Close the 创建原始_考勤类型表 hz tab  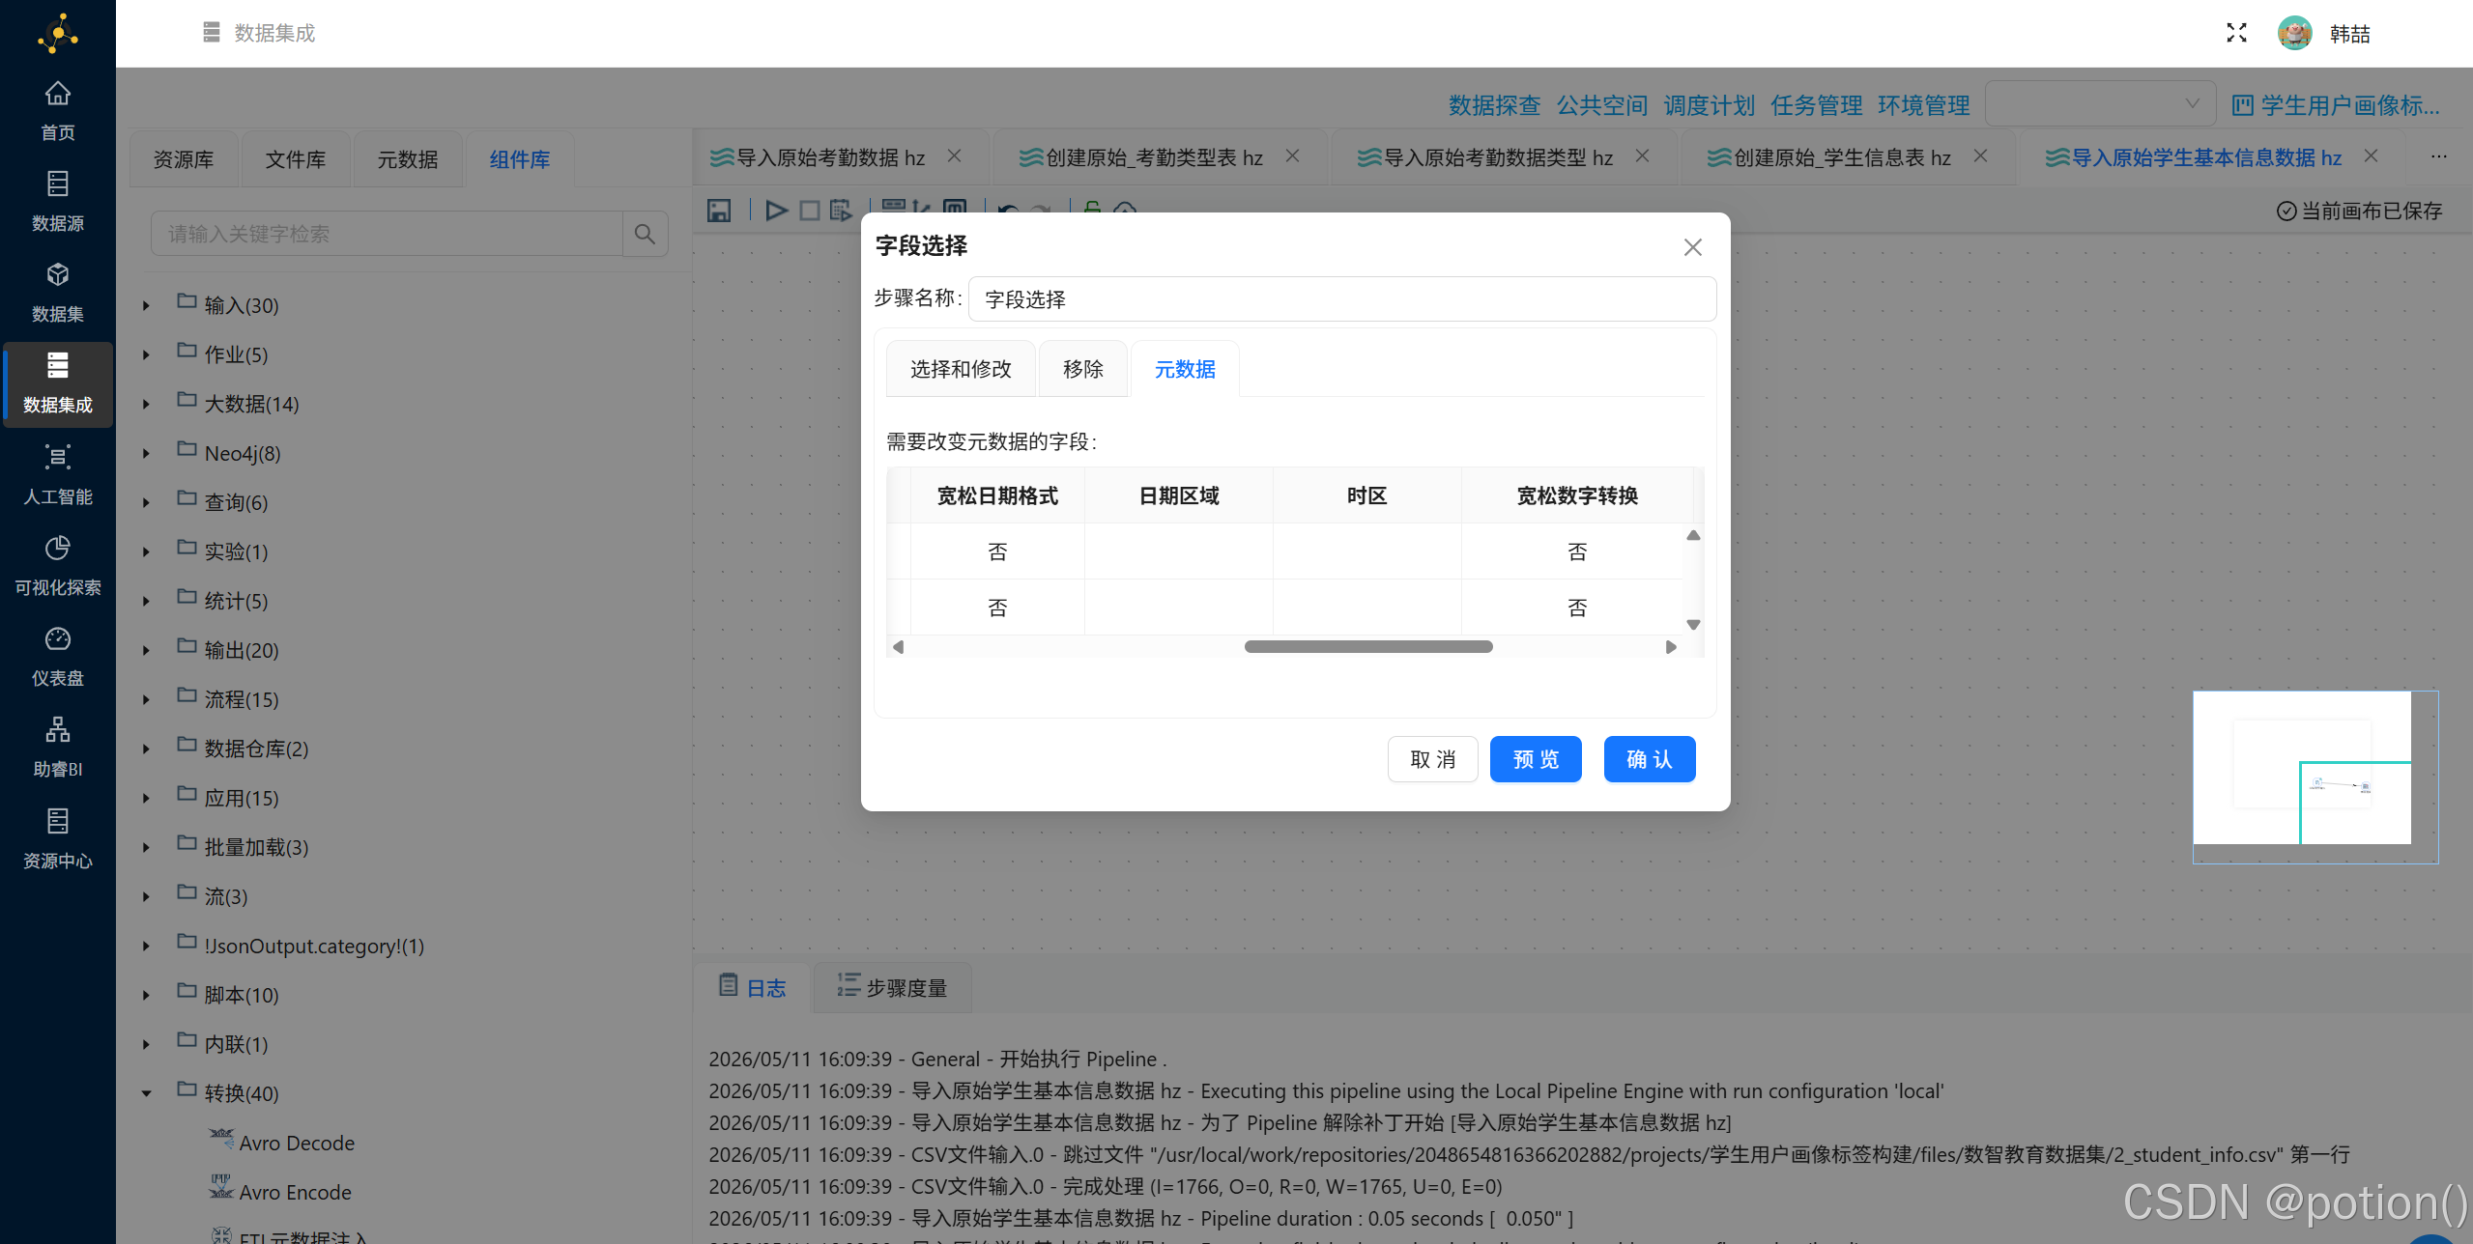tap(1292, 155)
